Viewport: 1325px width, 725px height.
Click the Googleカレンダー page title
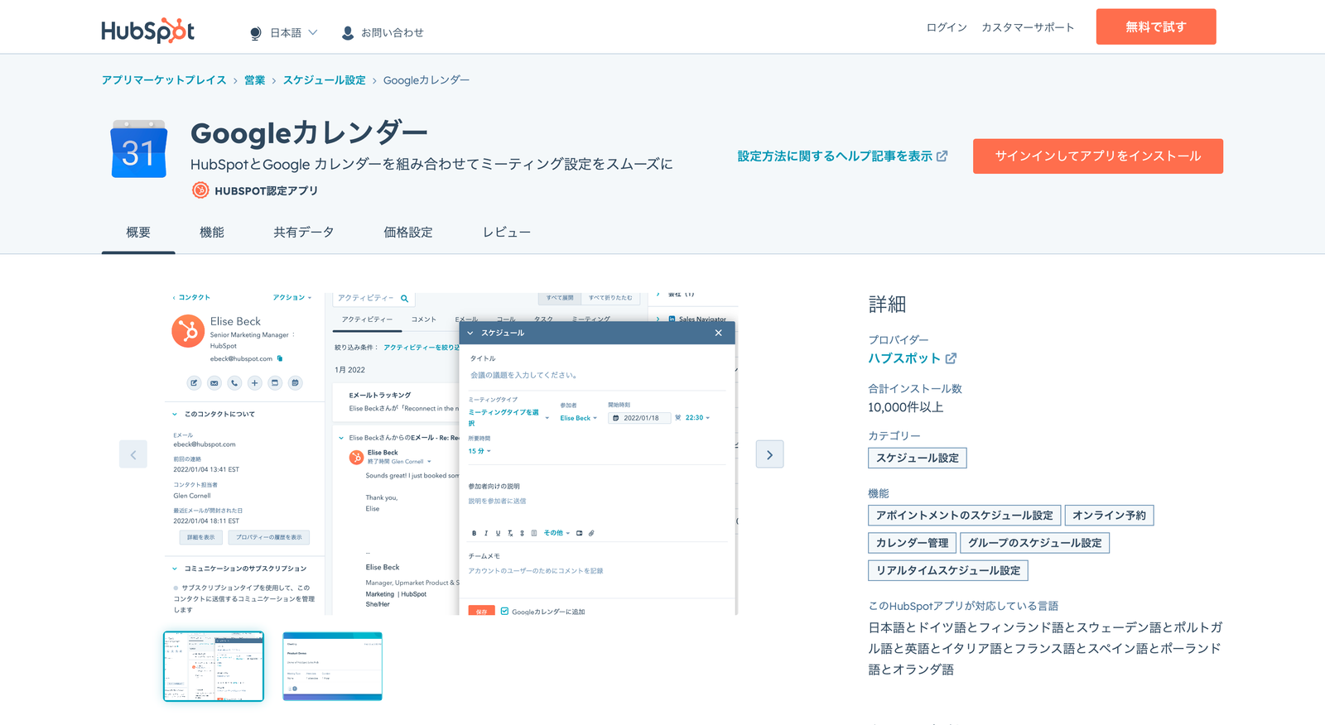pyautogui.click(x=309, y=132)
